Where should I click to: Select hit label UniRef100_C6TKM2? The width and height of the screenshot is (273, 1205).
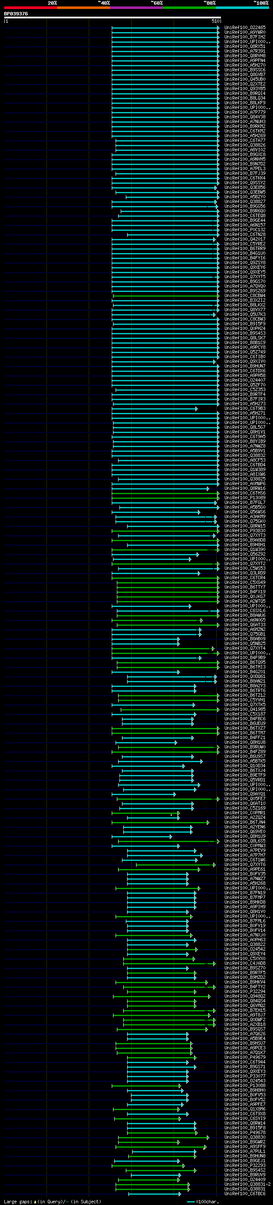pyautogui.click(x=245, y=131)
